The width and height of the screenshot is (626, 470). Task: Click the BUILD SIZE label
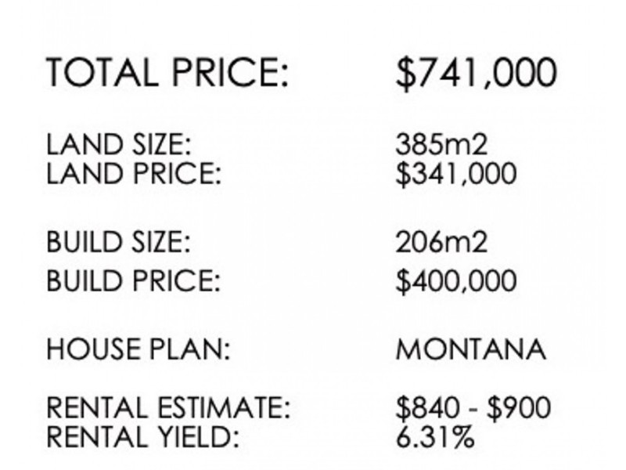118,242
